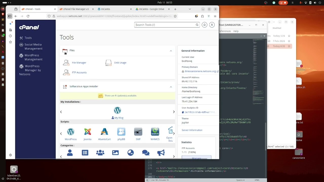Image resolution: width=324 pixels, height=182 pixels.
Task: Star the file modified 7 Feb 2026
Action: 289,41
